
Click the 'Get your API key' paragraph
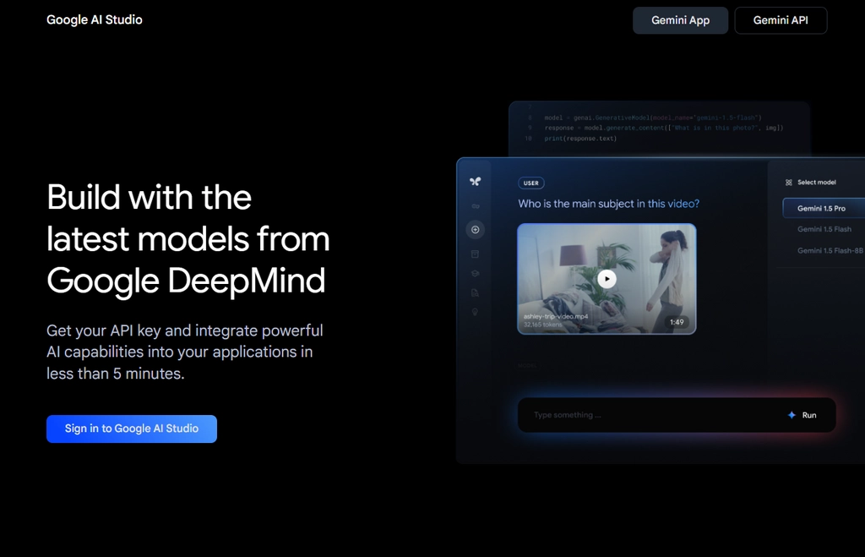coord(185,352)
